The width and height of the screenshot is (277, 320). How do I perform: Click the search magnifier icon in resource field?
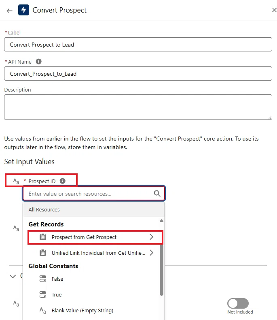(157, 194)
